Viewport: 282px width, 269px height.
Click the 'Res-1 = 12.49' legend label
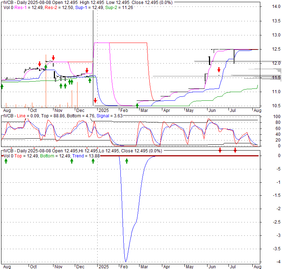pyautogui.click(x=34, y=7)
